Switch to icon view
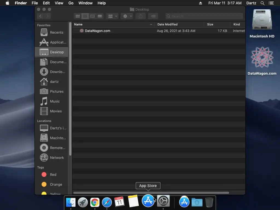Viewport: 280px width, 210px height. pyautogui.click(x=77, y=16)
